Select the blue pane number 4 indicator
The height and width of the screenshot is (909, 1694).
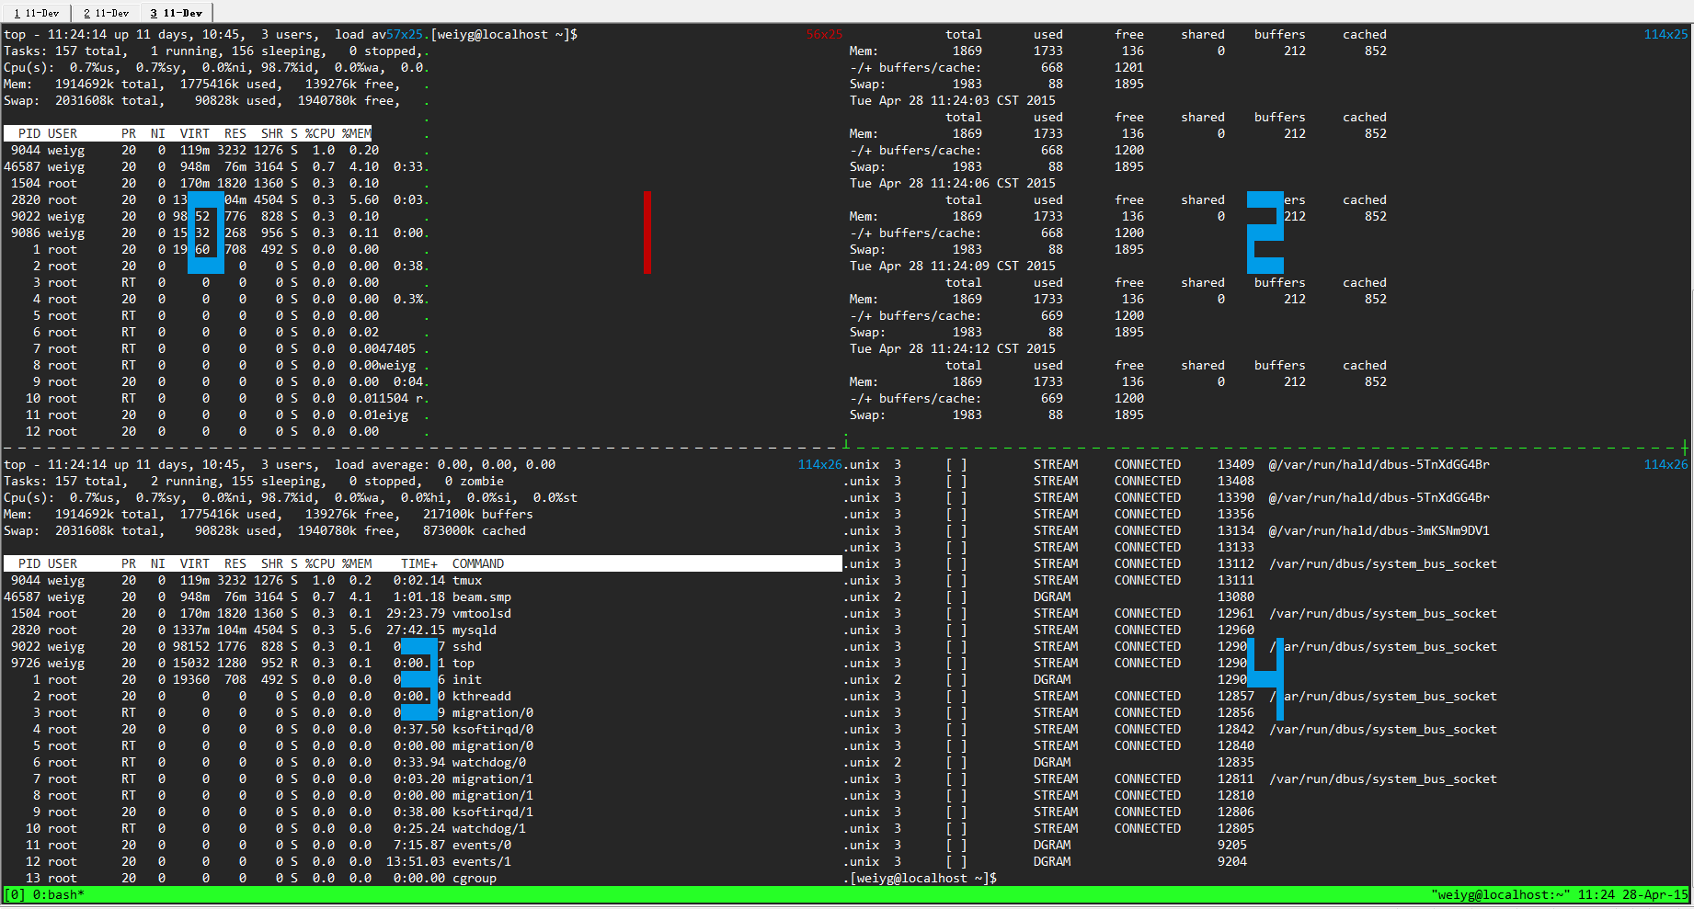(1264, 663)
